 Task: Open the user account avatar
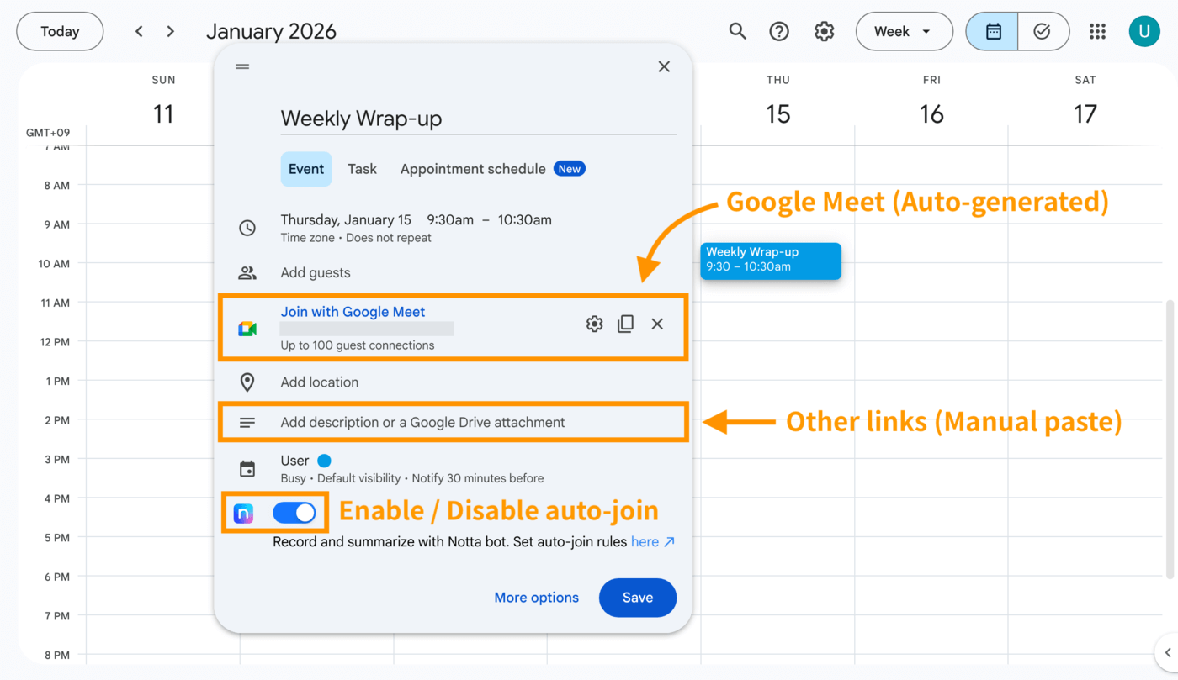click(x=1144, y=32)
